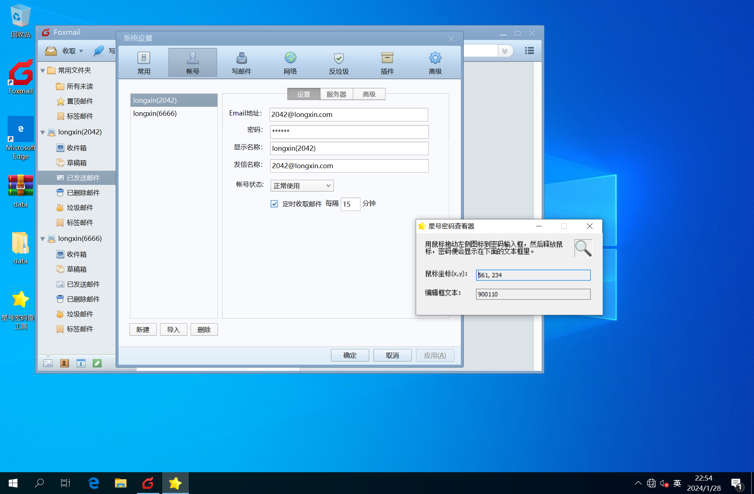Image resolution: width=754 pixels, height=494 pixels.
Task: Select the Microsoft Edge desktop shortcut
Action: [21, 138]
